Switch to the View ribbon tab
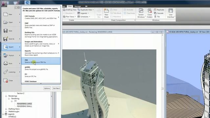The width and height of the screenshot is (210, 118). 70,6
